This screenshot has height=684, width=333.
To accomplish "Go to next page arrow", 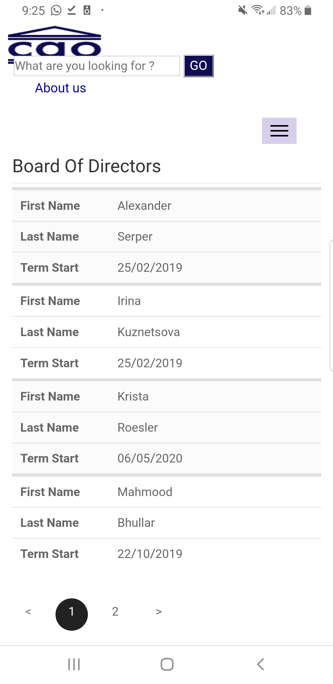I will coord(159,612).
